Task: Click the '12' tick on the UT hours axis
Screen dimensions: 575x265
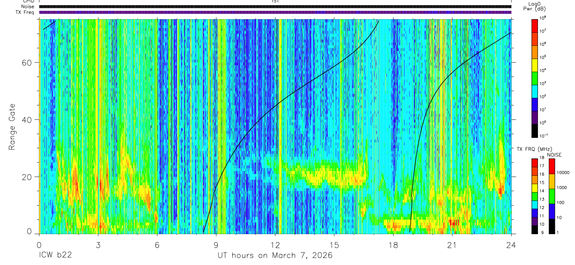Action: click(x=275, y=244)
